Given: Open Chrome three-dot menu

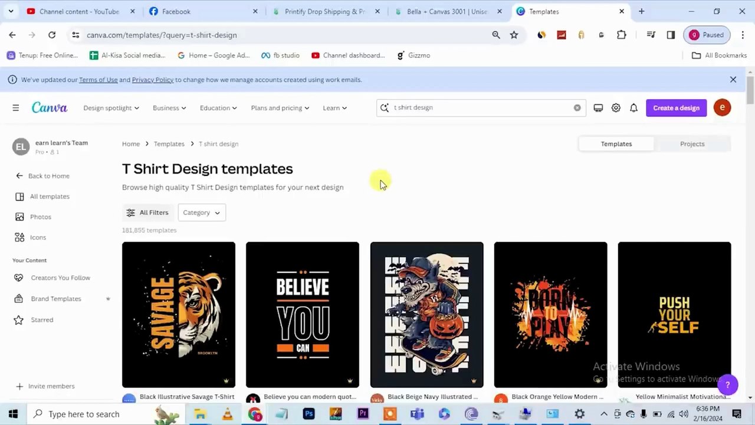Looking at the screenshot, I should 742,35.
